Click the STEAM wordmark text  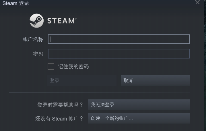click(x=62, y=21)
